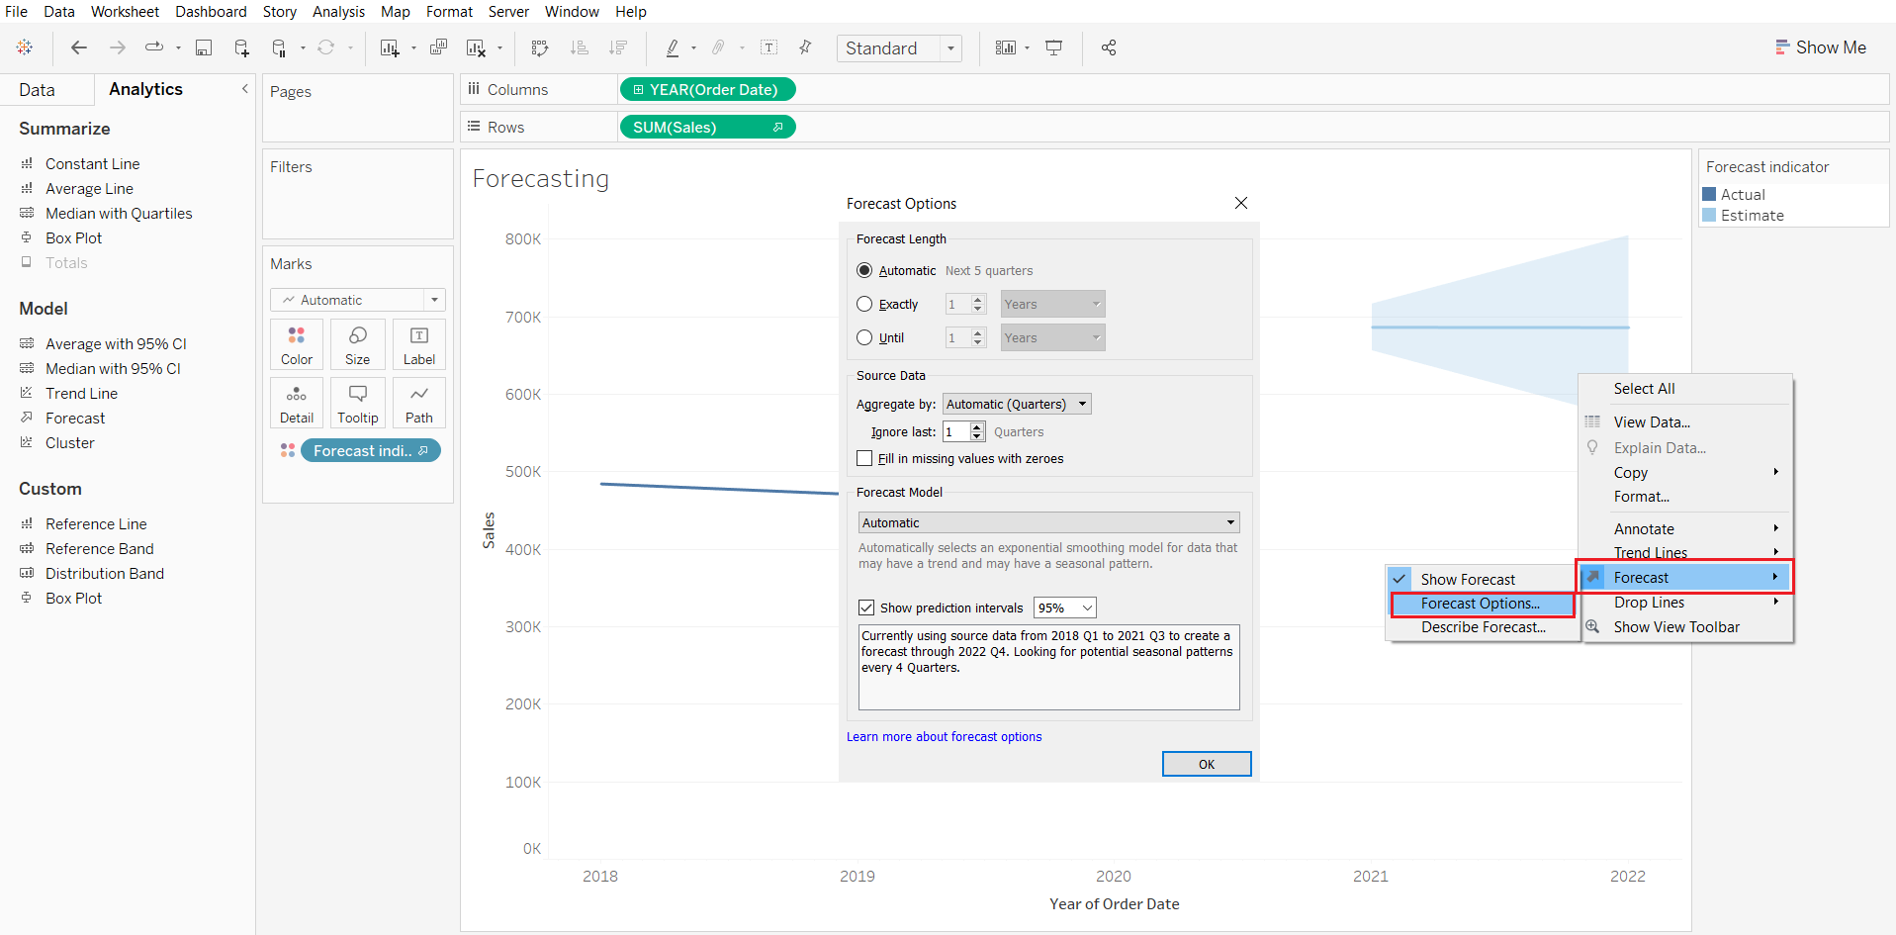Click the Actual legend color swatch
Image resolution: width=1896 pixels, height=935 pixels.
click(x=1709, y=194)
